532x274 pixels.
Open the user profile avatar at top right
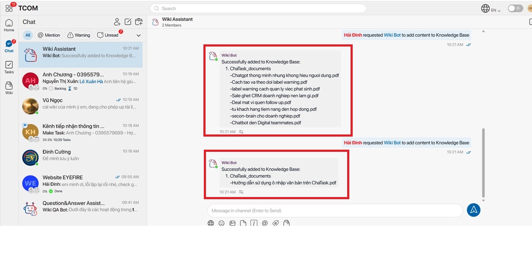pos(529,8)
